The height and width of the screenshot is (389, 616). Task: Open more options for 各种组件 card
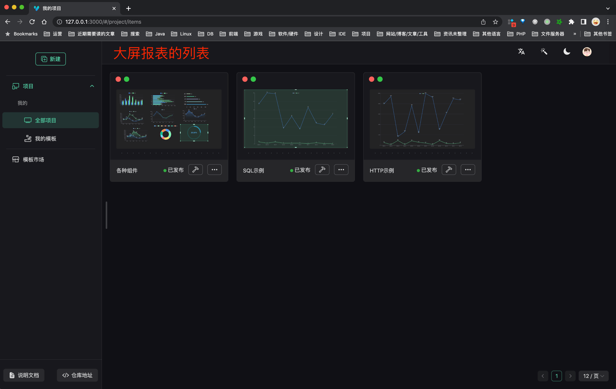(214, 170)
